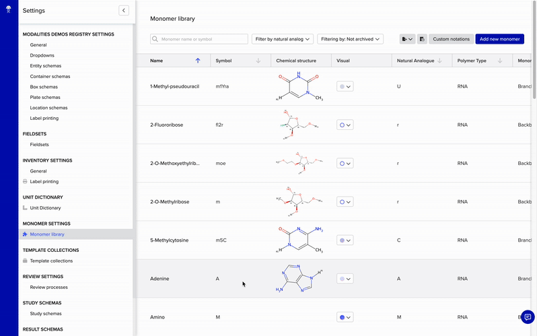The width and height of the screenshot is (537, 336).
Task: Open the chat support bubble
Action: pyautogui.click(x=528, y=316)
